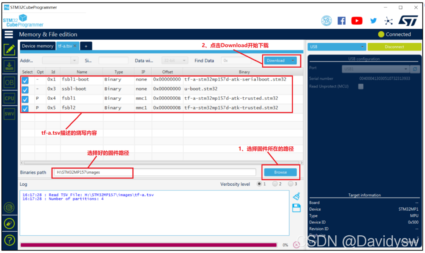The image size is (425, 253).
Task: Click the Download button
Action: (x=277, y=61)
